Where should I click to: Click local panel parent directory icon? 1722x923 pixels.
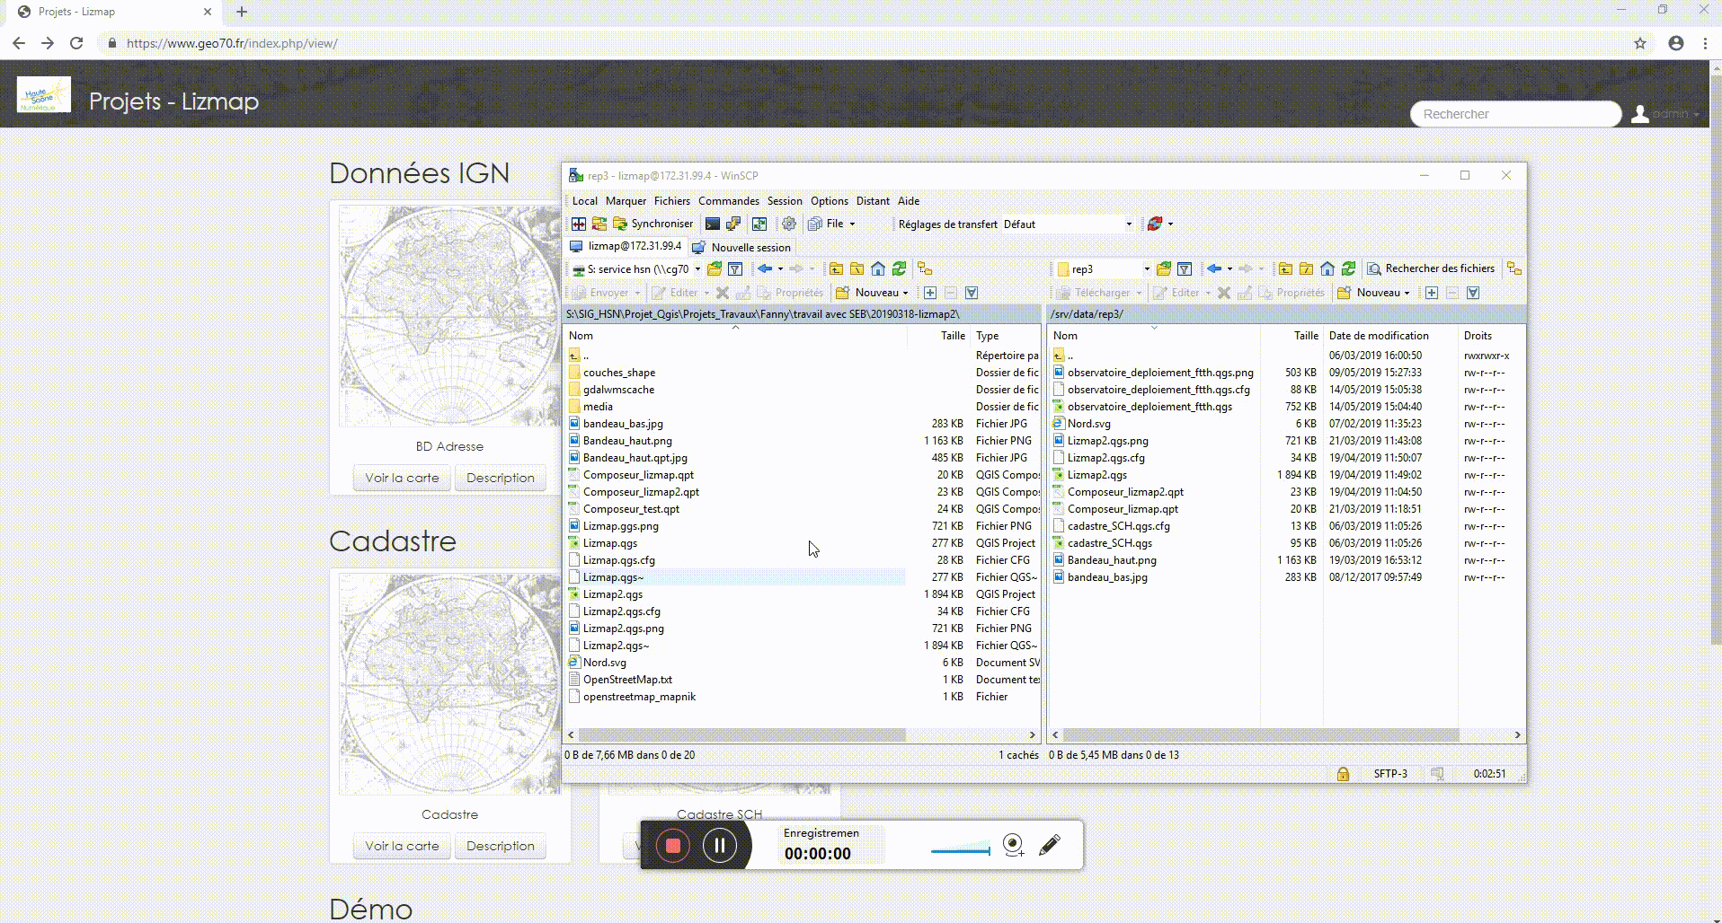836,268
